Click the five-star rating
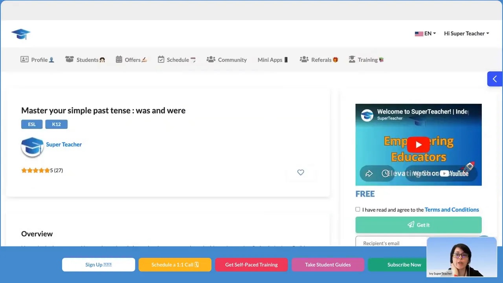Image resolution: width=503 pixels, height=283 pixels. tap(35, 170)
